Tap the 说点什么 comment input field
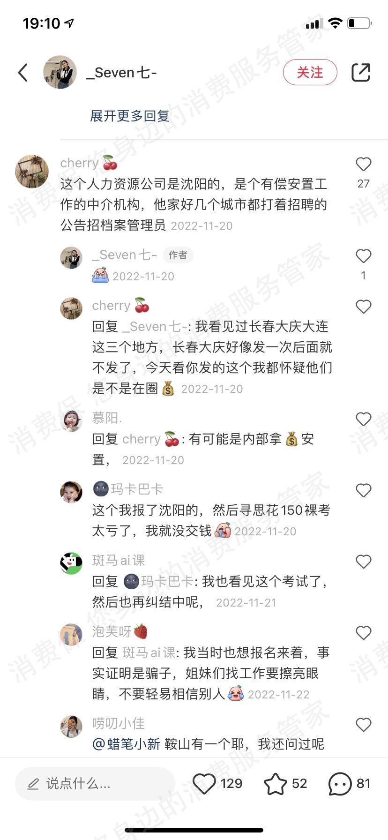 pyautogui.click(x=95, y=783)
